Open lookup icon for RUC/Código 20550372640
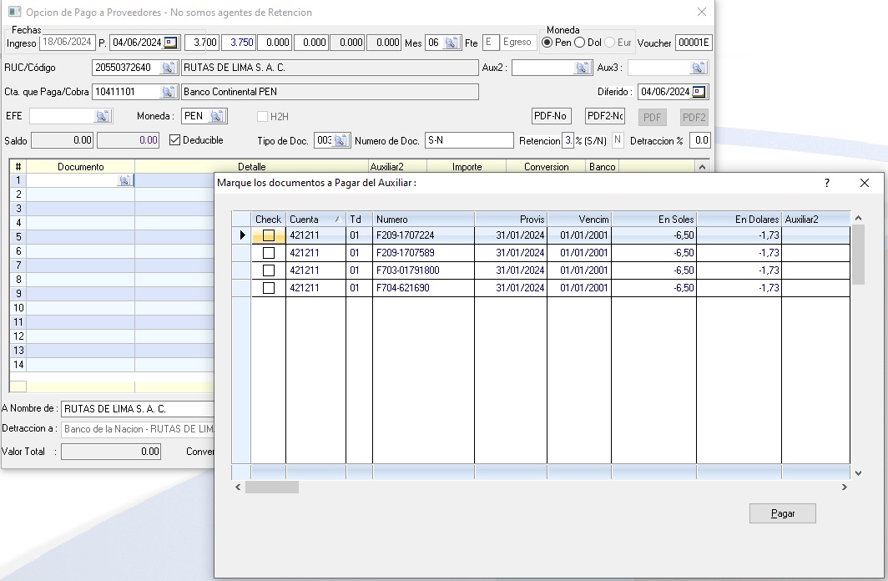 point(168,68)
